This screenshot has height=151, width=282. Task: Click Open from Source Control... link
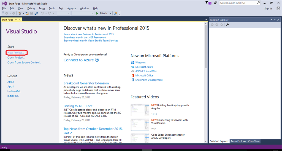click(x=24, y=62)
